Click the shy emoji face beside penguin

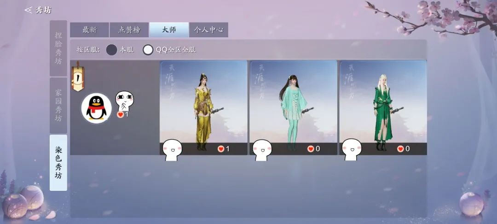pos(124,100)
